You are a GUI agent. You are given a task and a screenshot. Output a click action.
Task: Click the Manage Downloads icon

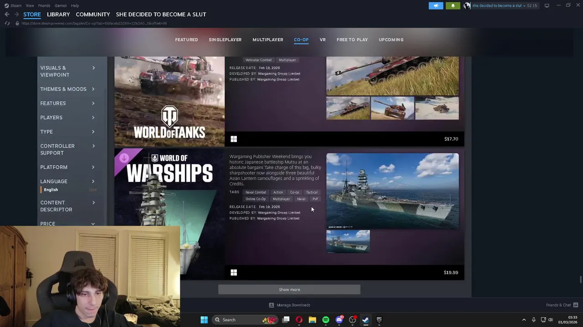click(271, 305)
